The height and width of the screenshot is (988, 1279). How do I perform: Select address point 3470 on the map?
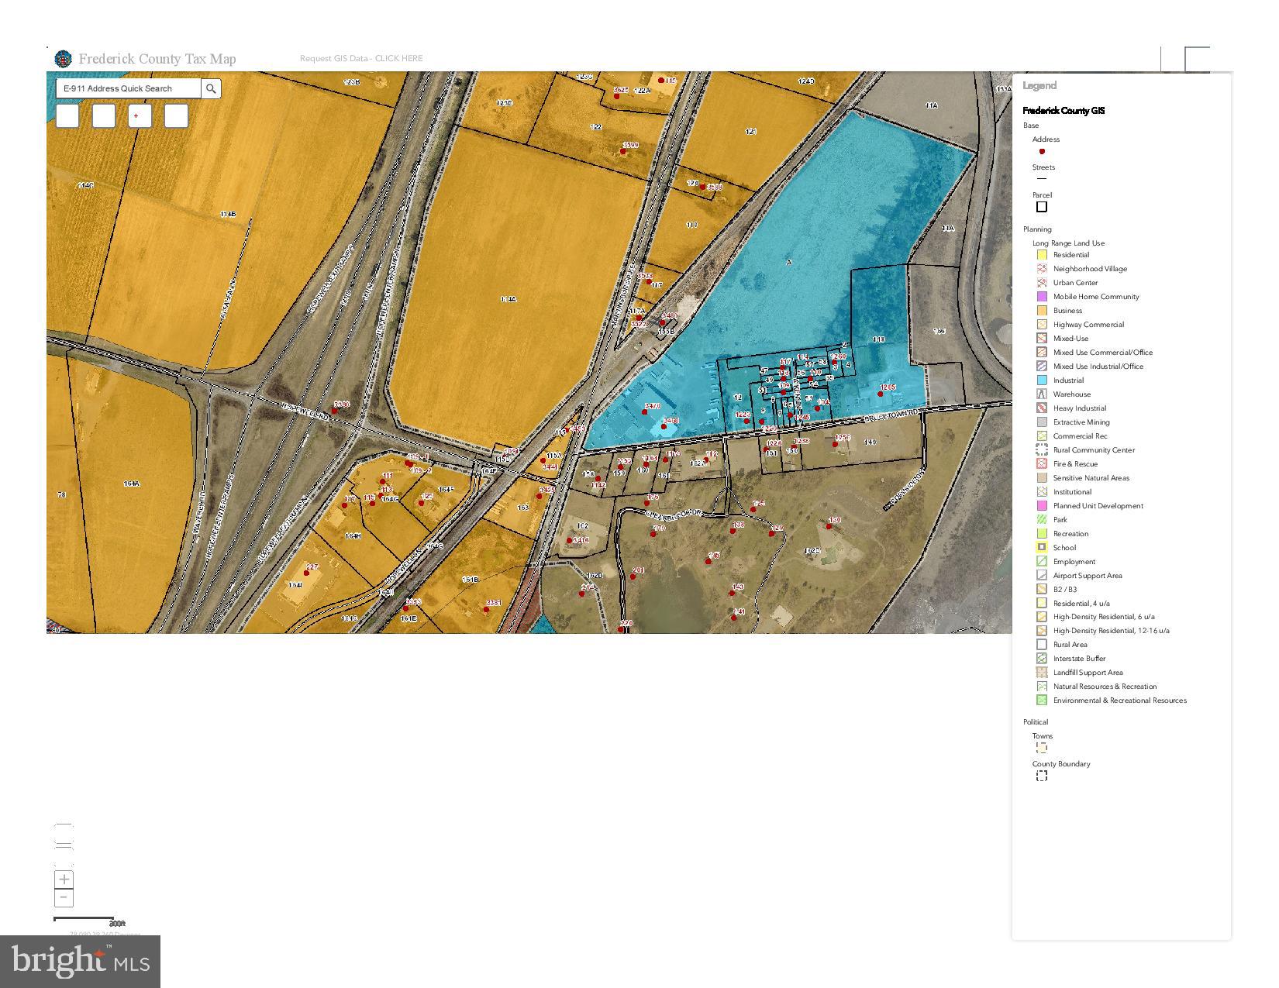coord(645,412)
